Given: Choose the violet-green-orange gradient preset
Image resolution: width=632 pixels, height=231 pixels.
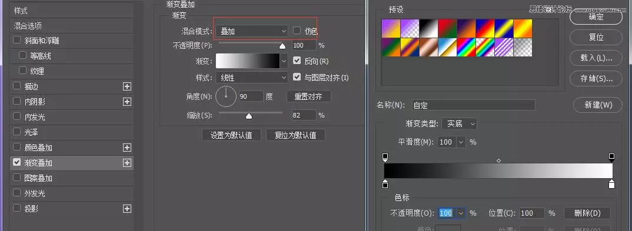Looking at the screenshot, I should tap(391, 48).
